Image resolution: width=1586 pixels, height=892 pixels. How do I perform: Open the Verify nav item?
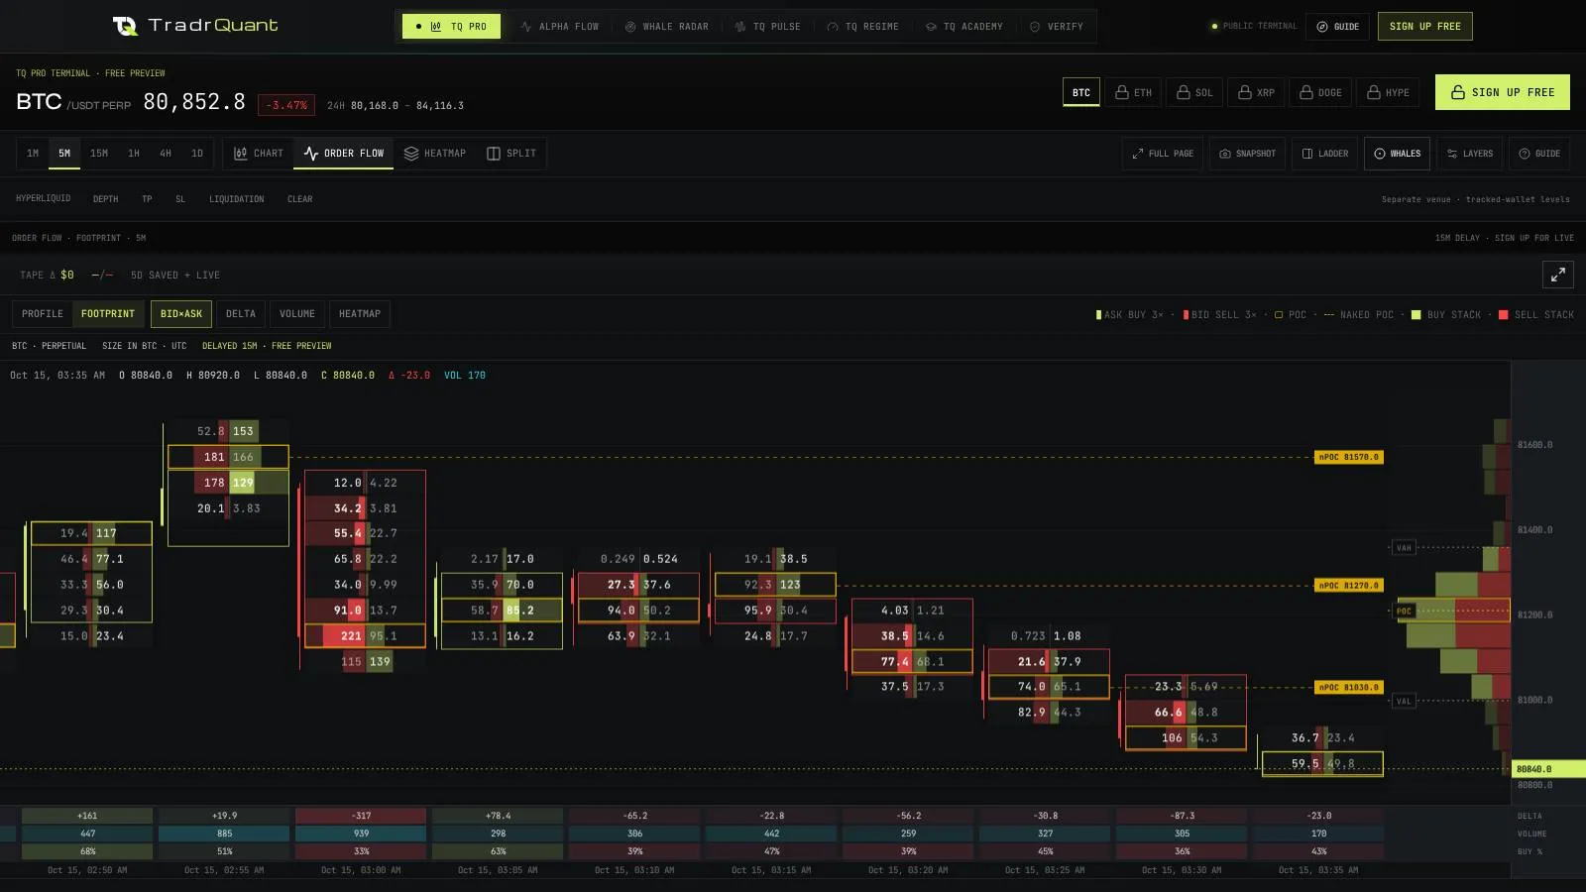1057,27
